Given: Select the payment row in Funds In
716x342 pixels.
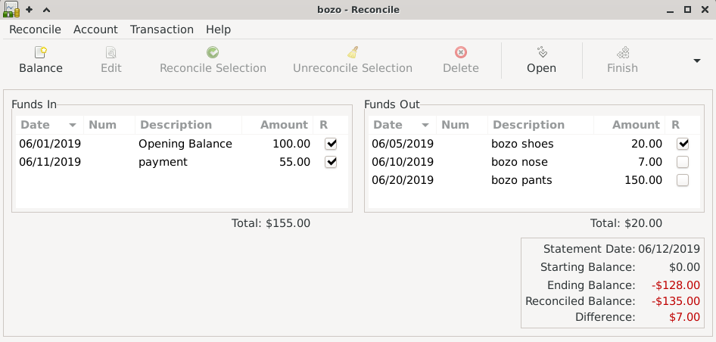Looking at the screenshot, I should (163, 162).
